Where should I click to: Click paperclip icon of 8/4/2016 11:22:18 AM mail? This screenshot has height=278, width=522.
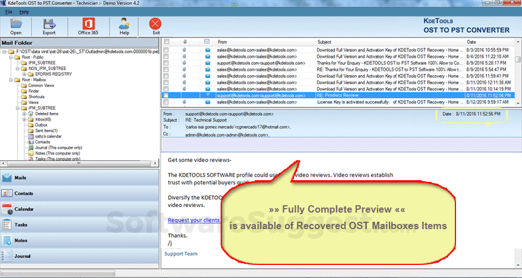click(184, 56)
